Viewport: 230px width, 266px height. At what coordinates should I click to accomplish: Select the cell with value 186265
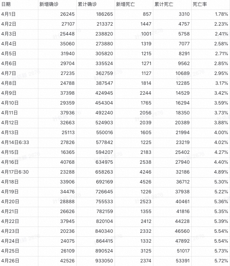(103, 14)
